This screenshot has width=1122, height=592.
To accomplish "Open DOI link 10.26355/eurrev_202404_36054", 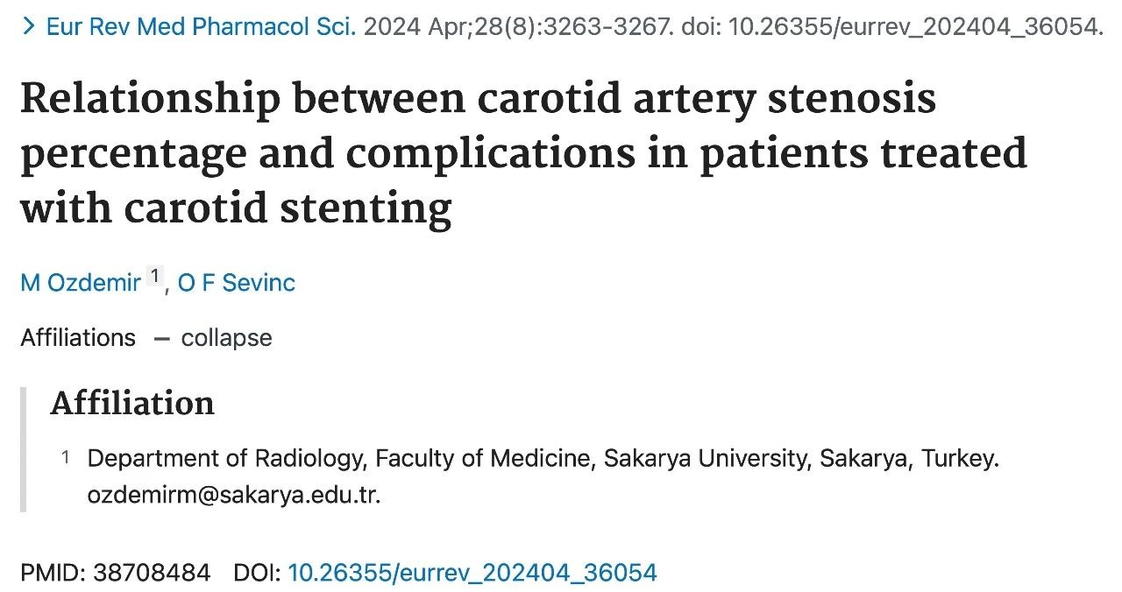I will point(472,574).
